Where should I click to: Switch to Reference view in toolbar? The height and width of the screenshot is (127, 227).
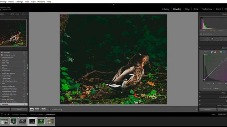click(37, 109)
